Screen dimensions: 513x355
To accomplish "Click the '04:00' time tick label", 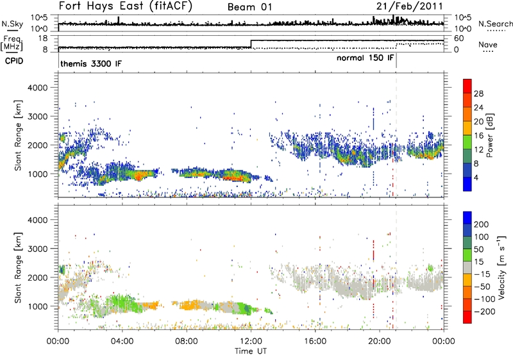I will tap(122, 342).
